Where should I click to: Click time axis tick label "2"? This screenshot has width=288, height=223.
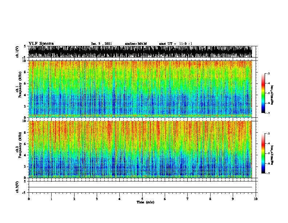click(x=74, y=199)
